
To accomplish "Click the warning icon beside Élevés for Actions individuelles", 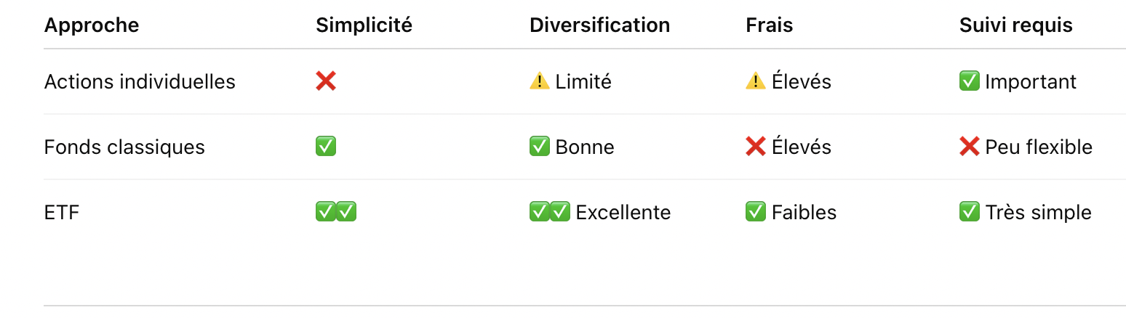I will point(756,81).
